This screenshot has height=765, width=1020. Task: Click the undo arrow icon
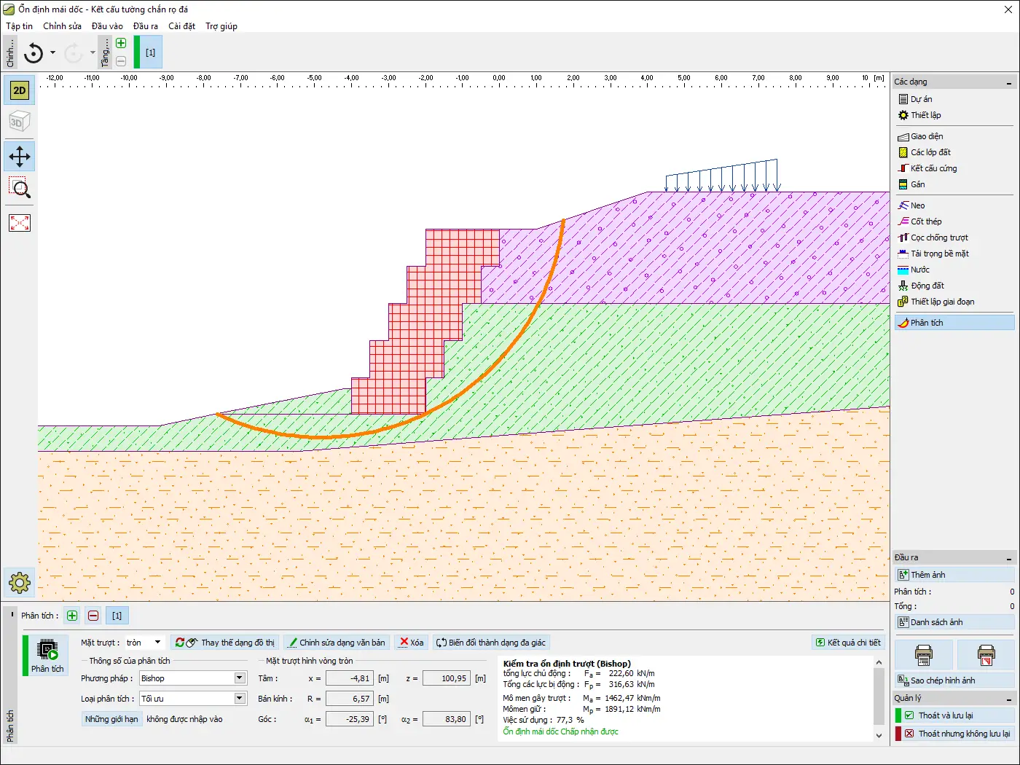point(34,53)
